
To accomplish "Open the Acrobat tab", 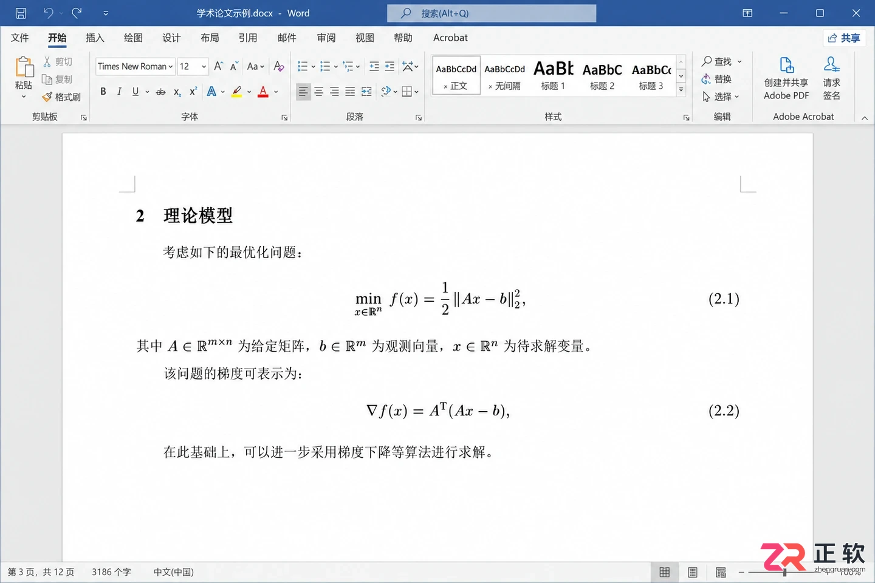I will [450, 38].
